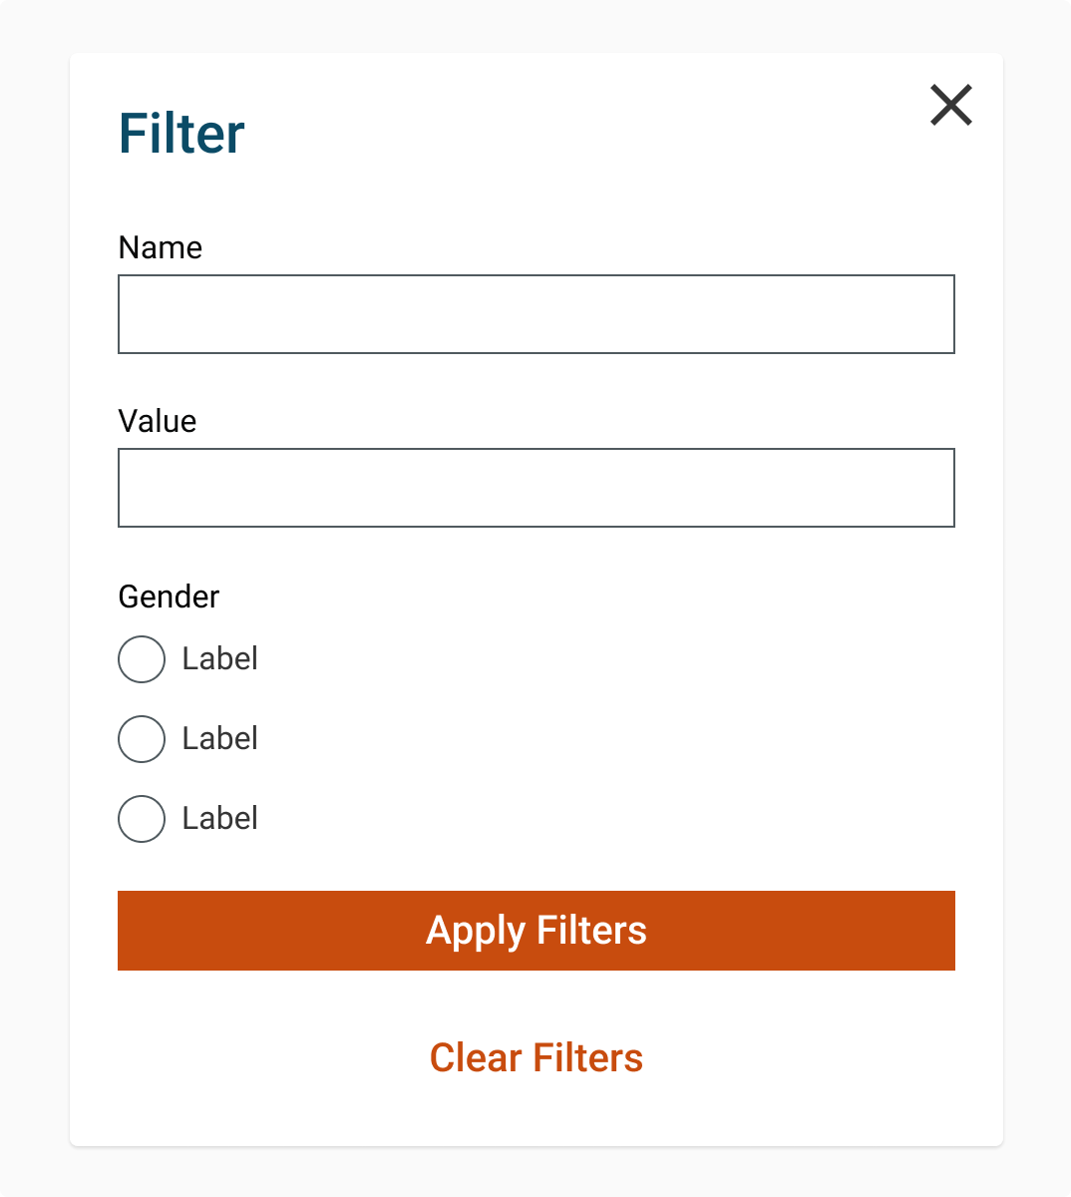Place cursor in the box under Name
Image resolution: width=1071 pixels, height=1197 pixels.
[536, 314]
